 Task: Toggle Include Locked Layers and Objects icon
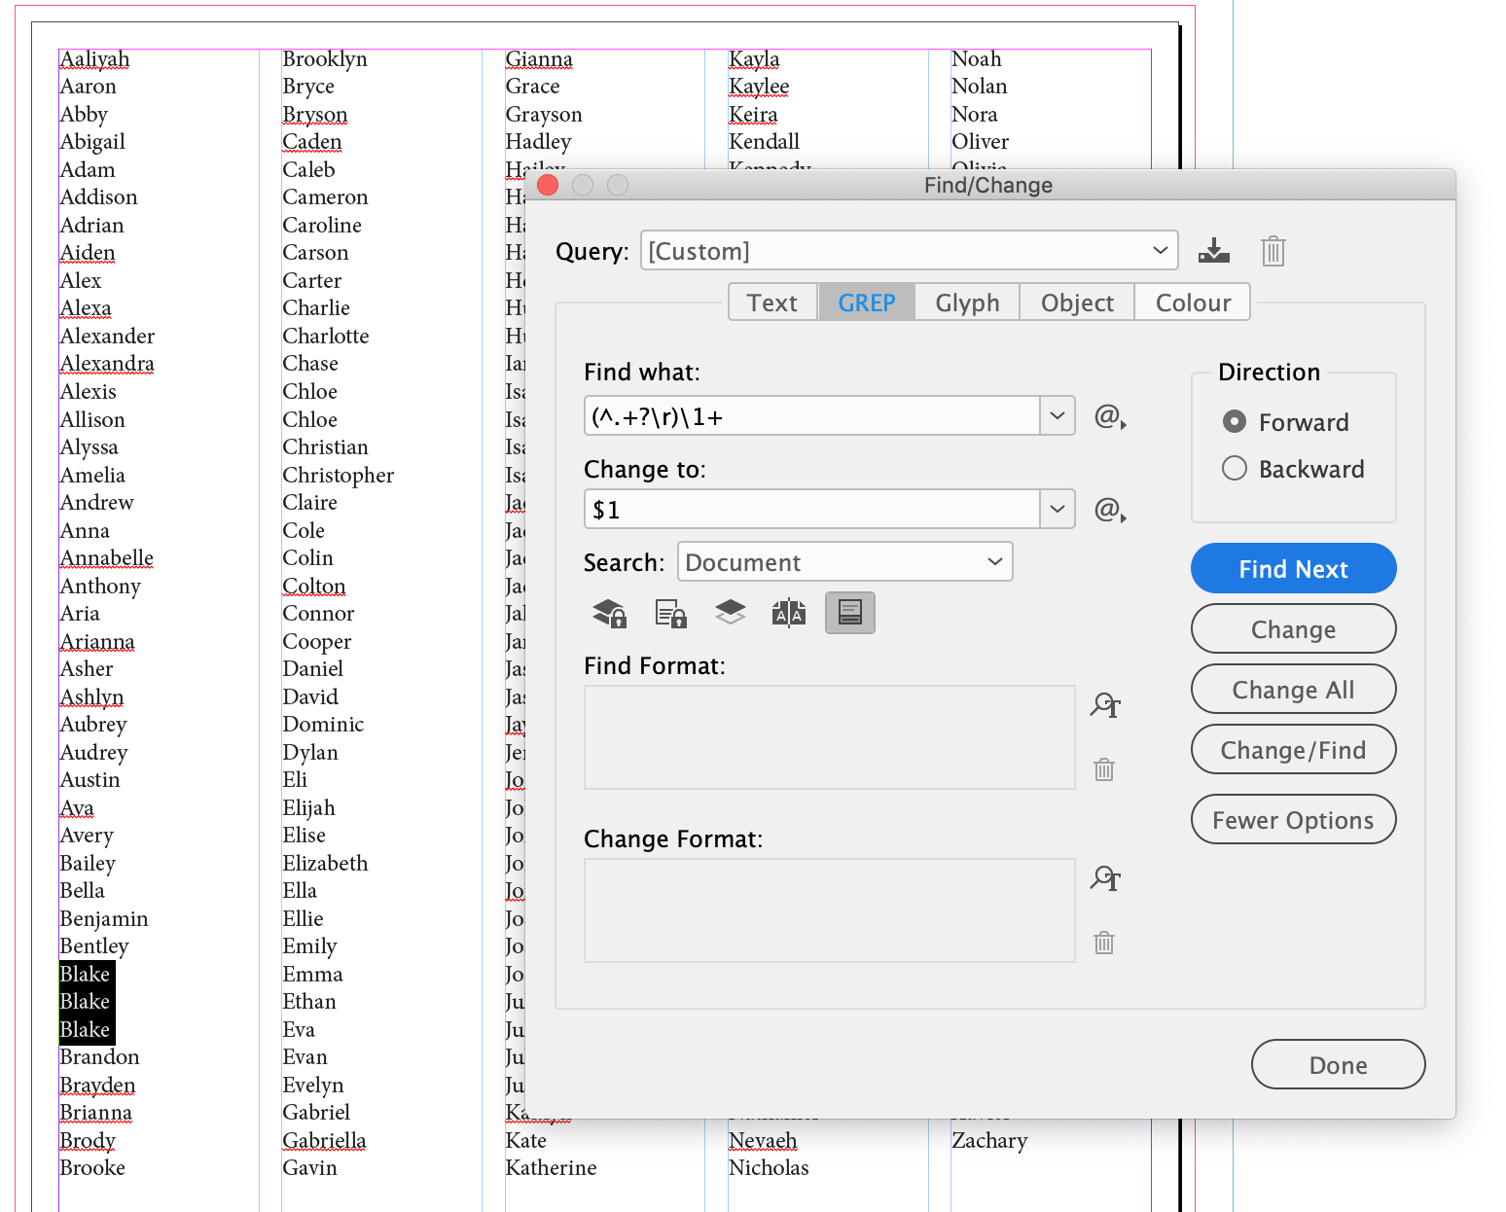[x=609, y=613]
